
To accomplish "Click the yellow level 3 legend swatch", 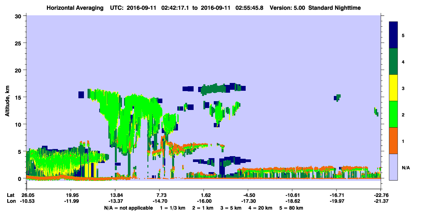I will 393,88.
